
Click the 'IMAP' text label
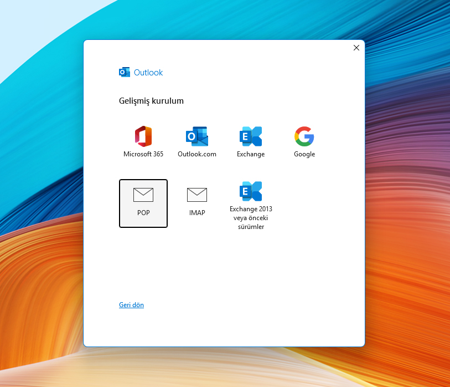pos(197,212)
